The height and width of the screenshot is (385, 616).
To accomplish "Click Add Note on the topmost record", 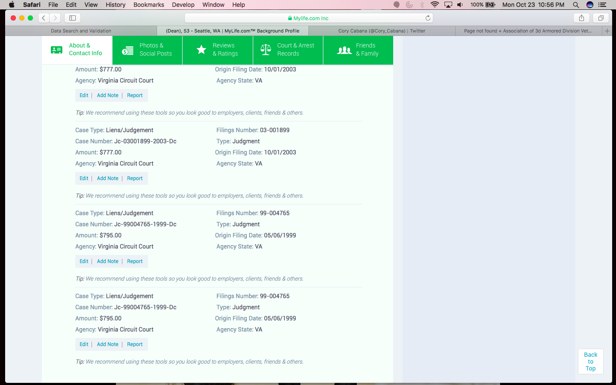I will click(x=107, y=95).
